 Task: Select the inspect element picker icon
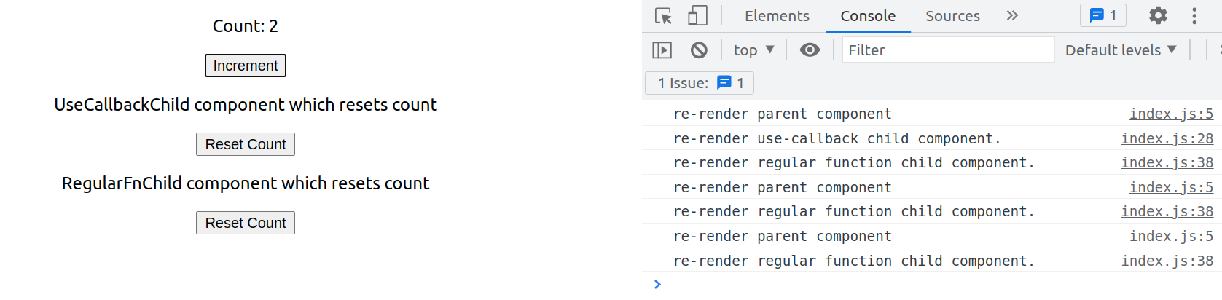click(663, 16)
